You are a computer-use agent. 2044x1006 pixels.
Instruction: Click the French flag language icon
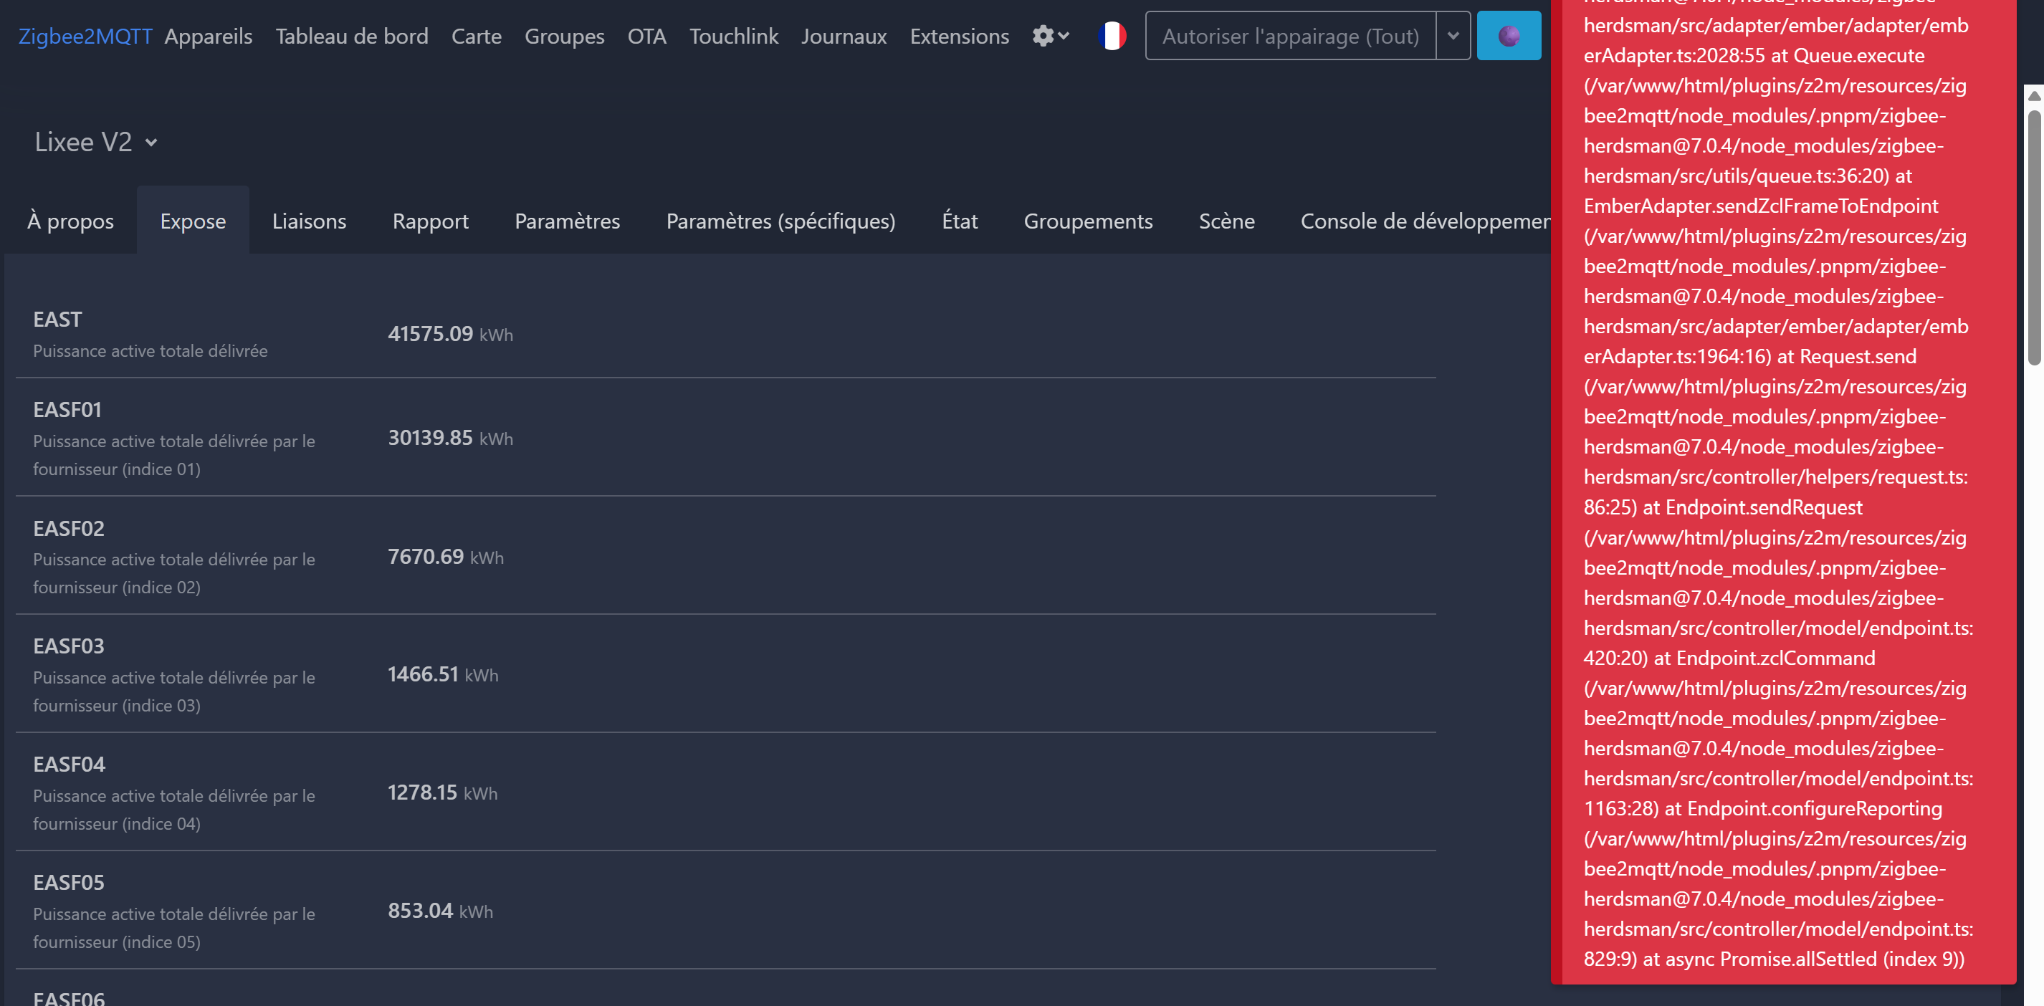1112,36
